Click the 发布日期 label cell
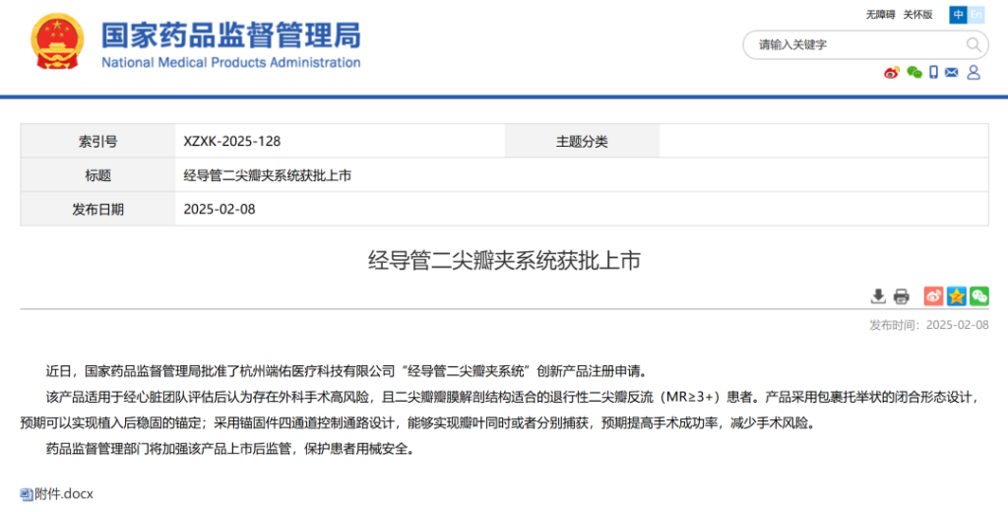 97,209
